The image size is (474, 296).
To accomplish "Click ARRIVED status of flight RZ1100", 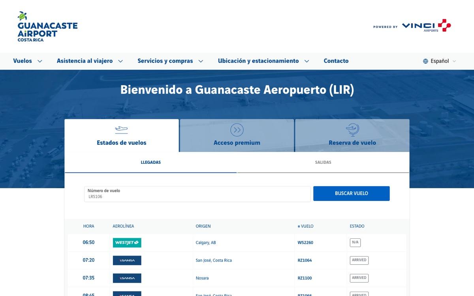I will (359, 278).
